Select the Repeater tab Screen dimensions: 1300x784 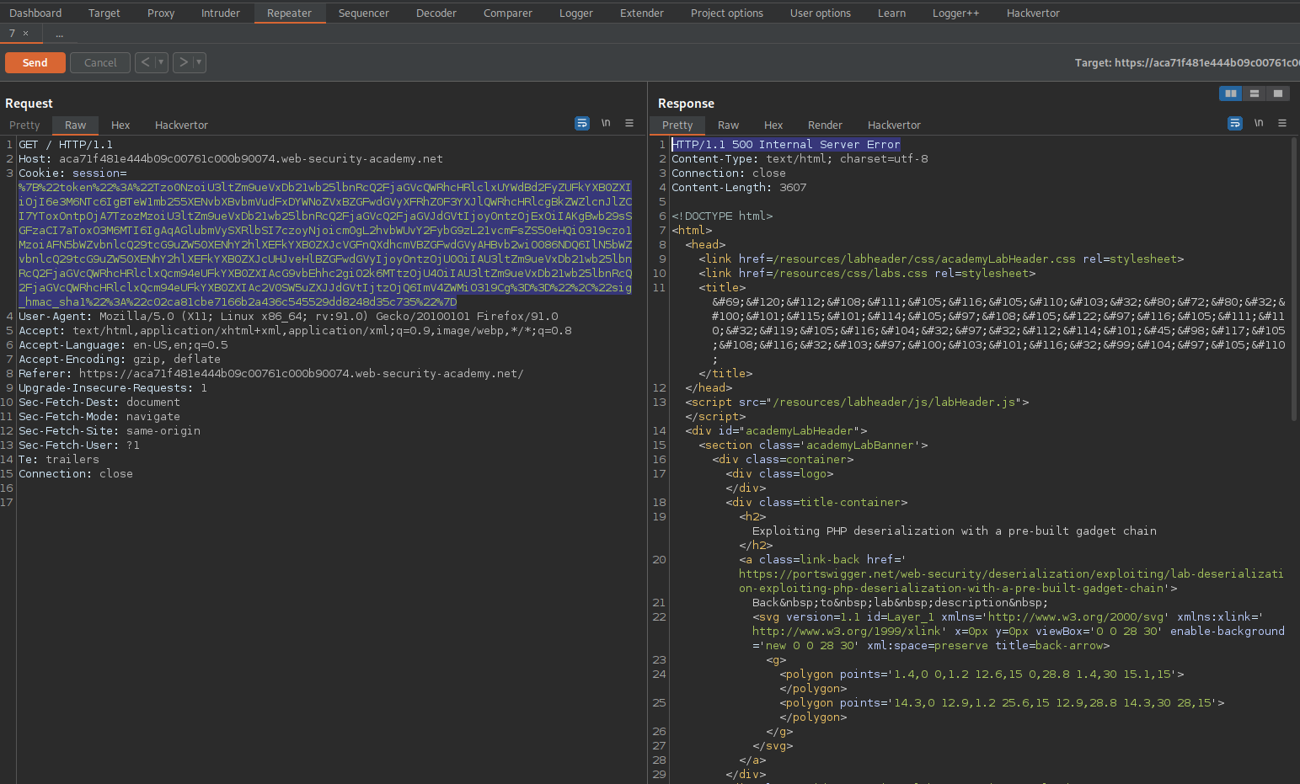(x=289, y=13)
